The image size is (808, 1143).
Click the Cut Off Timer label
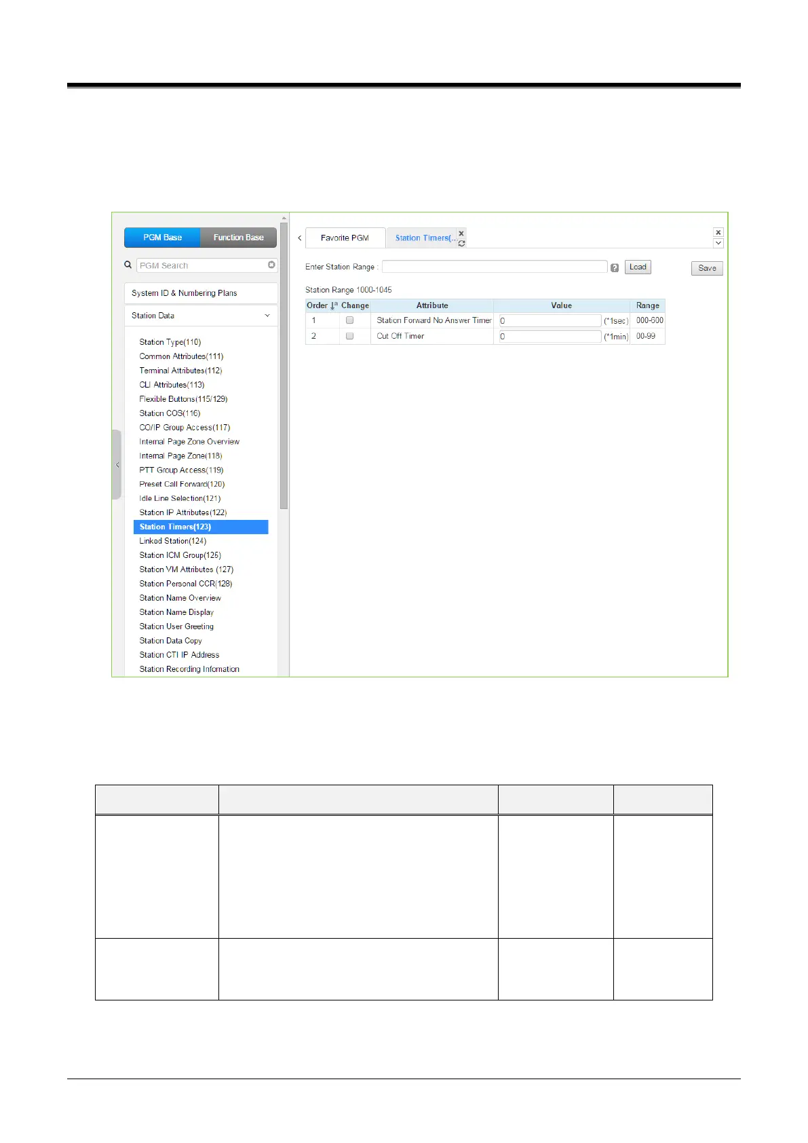[x=401, y=336]
